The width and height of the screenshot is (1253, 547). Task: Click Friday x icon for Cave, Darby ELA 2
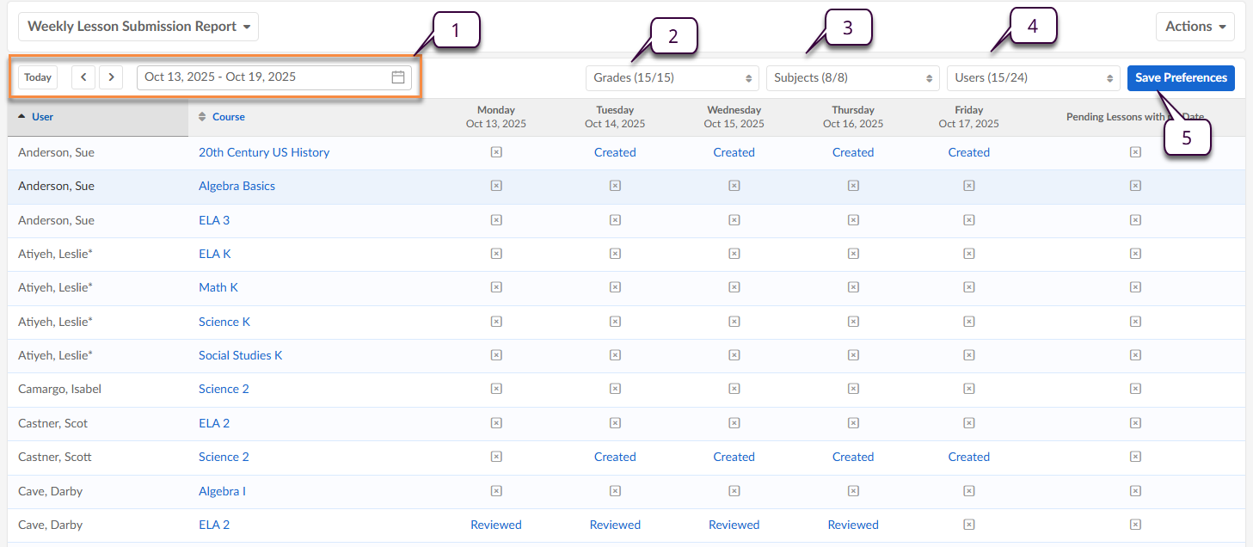pos(968,525)
